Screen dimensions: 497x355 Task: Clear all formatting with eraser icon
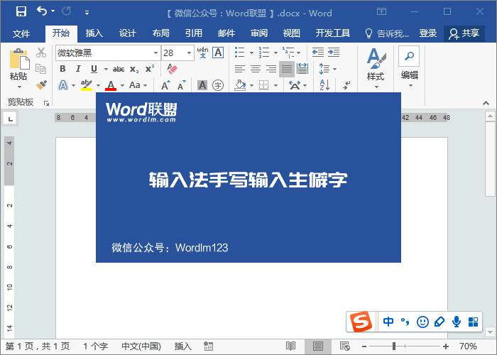coord(172,69)
